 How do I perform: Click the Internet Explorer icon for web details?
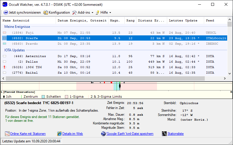59,134
